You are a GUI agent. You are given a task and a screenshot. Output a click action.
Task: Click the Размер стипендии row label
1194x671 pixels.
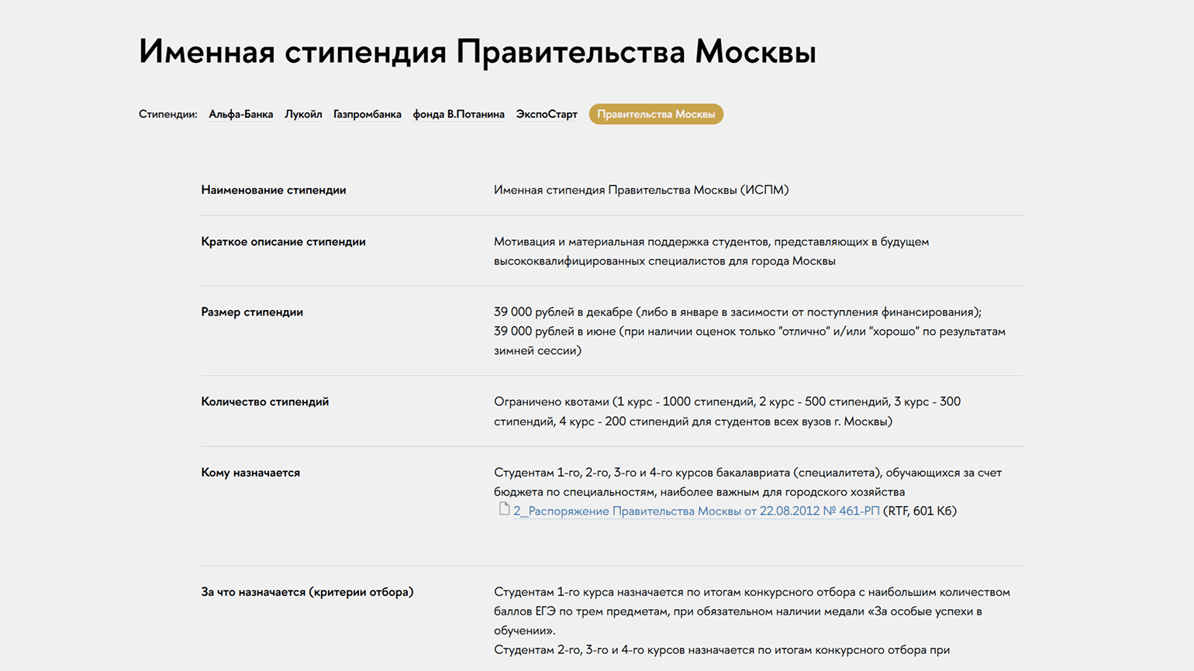252,312
